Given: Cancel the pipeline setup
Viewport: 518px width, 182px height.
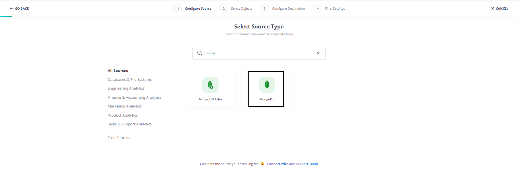Looking at the screenshot, I should point(499,9).
